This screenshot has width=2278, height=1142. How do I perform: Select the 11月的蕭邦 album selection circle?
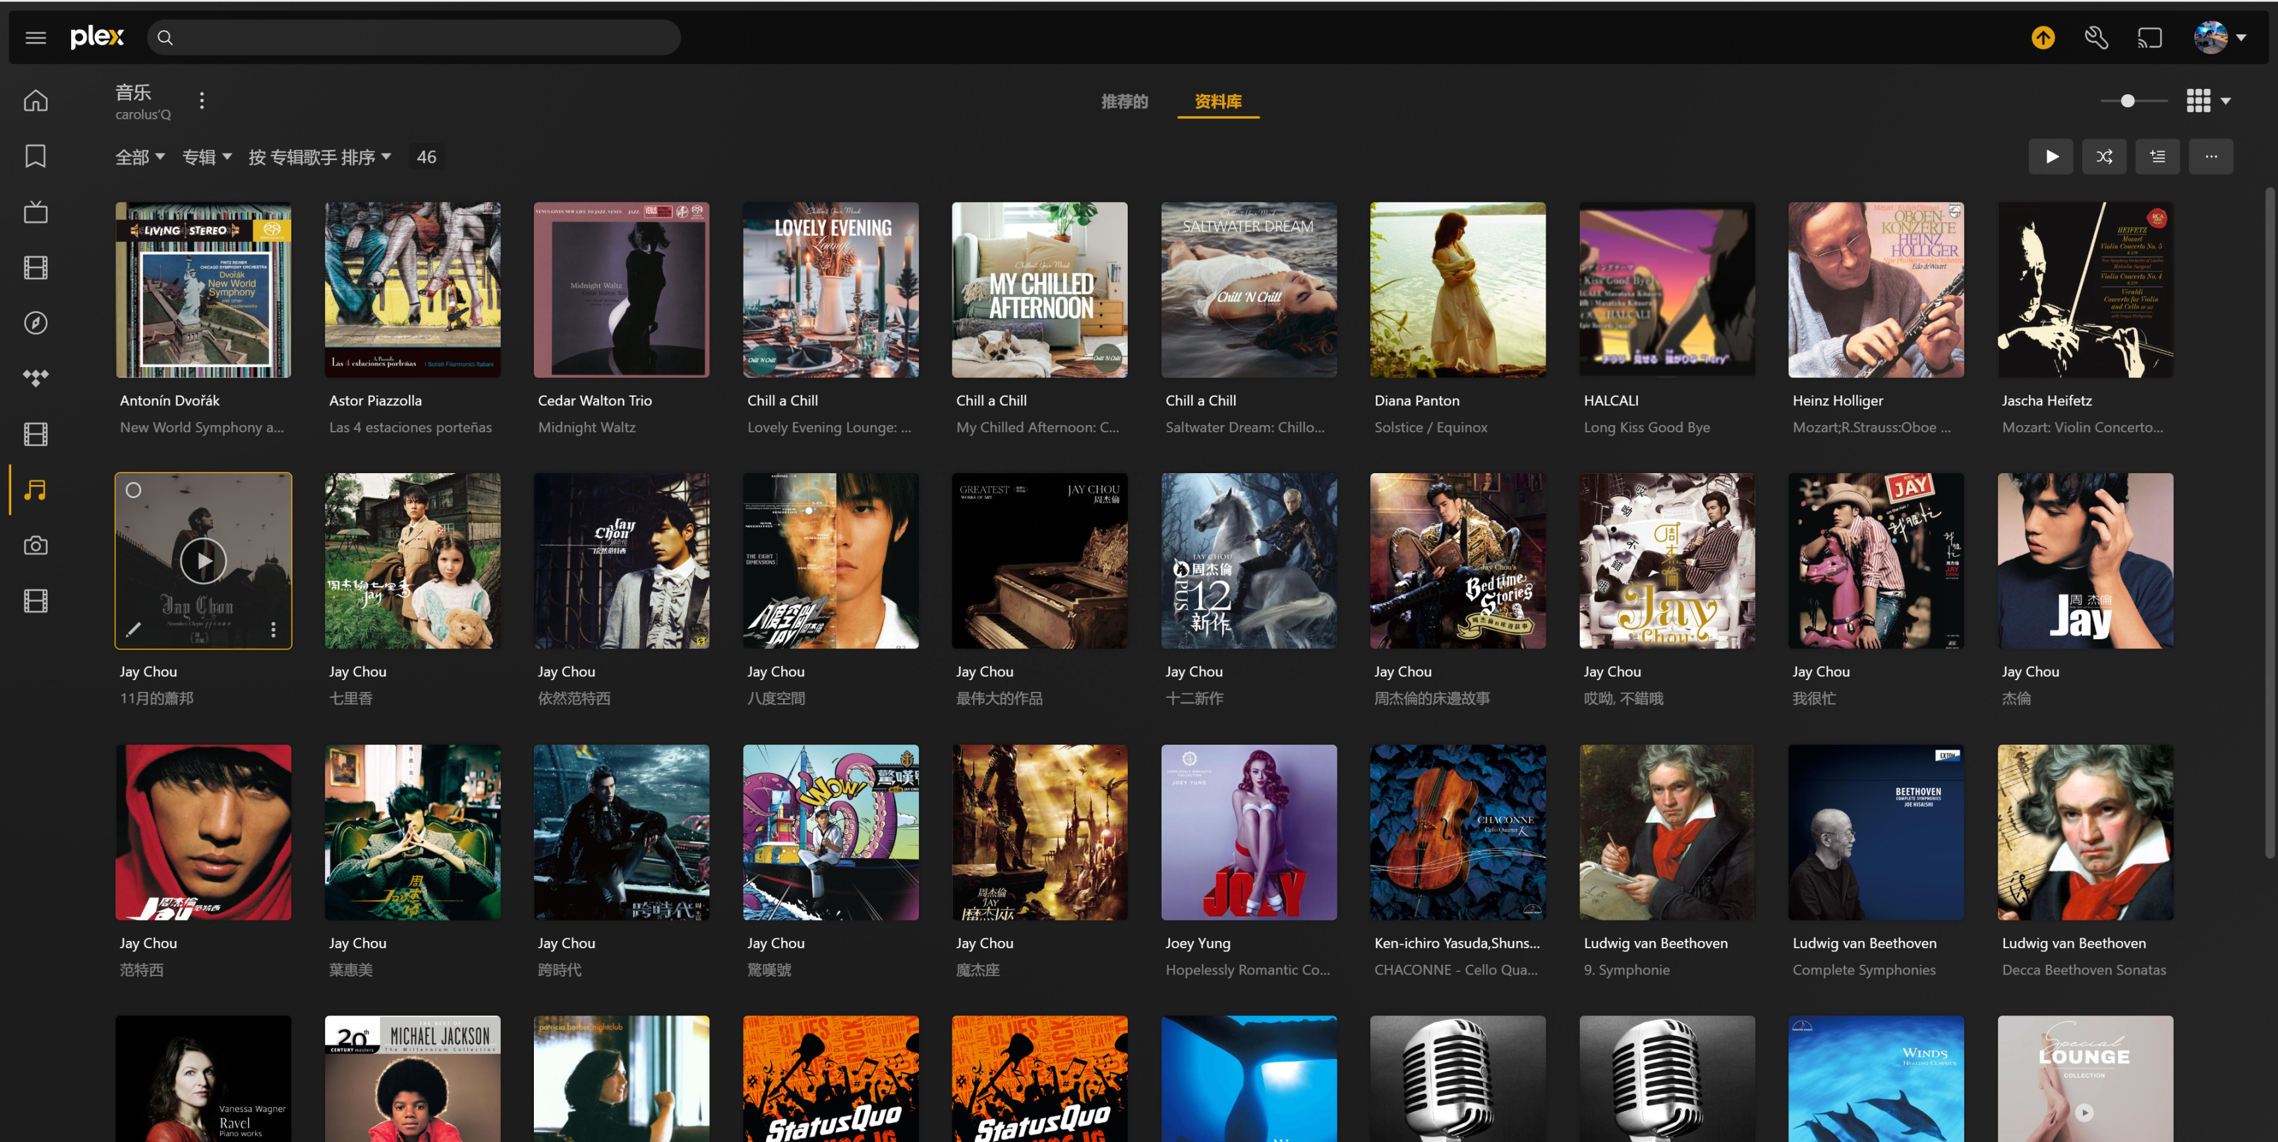point(134,490)
